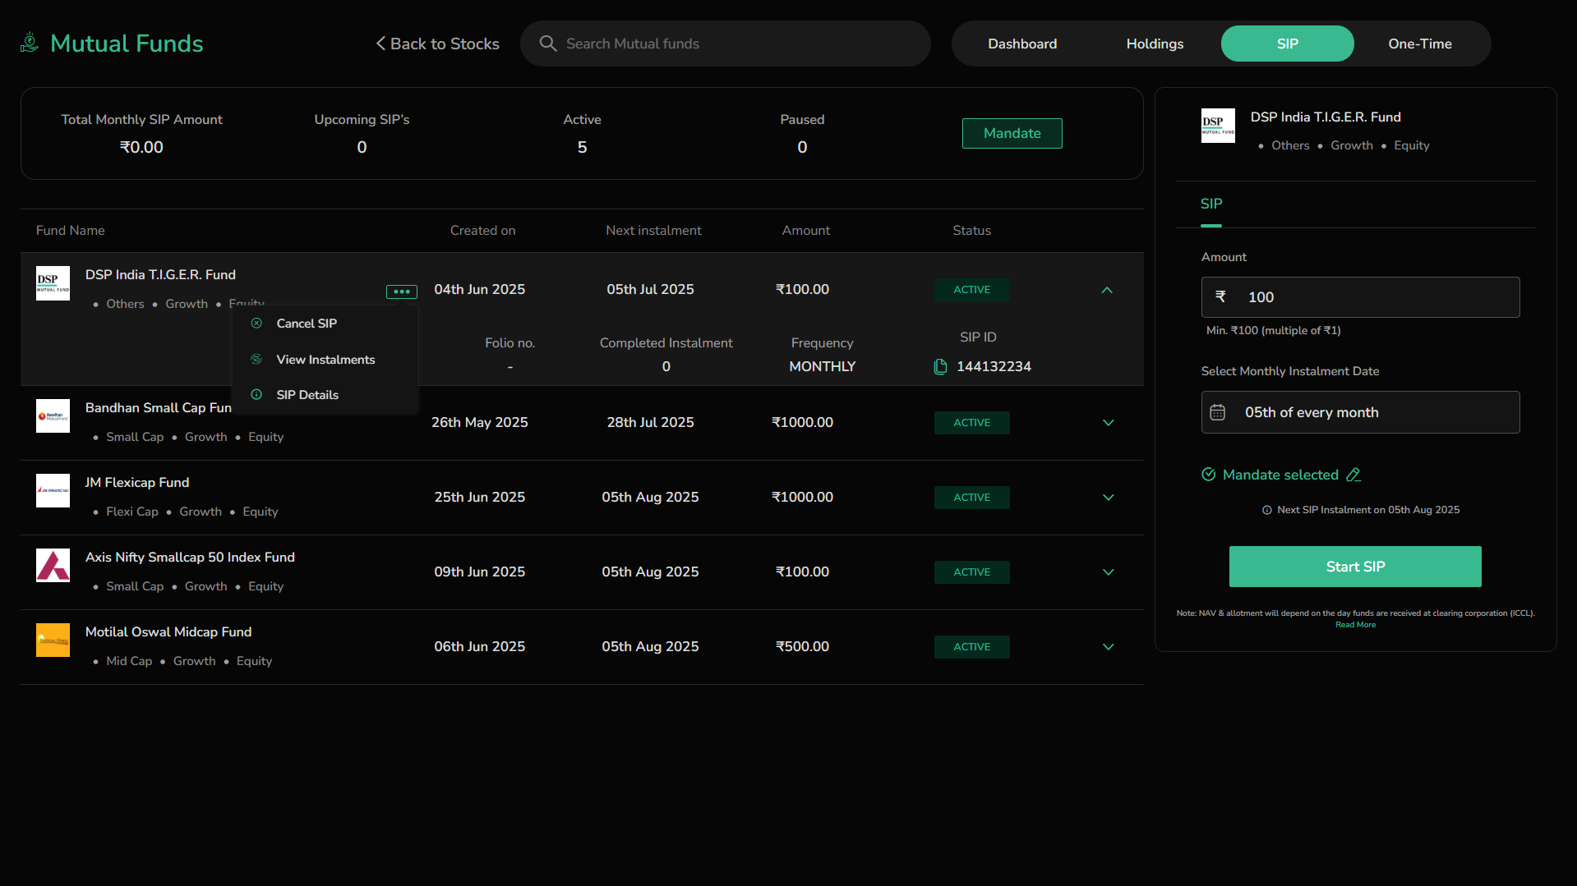
Task: Click the Mandate button
Action: click(x=1012, y=133)
